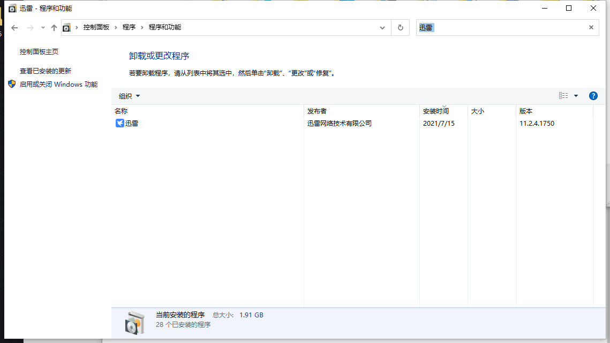This screenshot has height=343, width=610.
Task: Click the change view layout icon
Action: (x=563, y=96)
